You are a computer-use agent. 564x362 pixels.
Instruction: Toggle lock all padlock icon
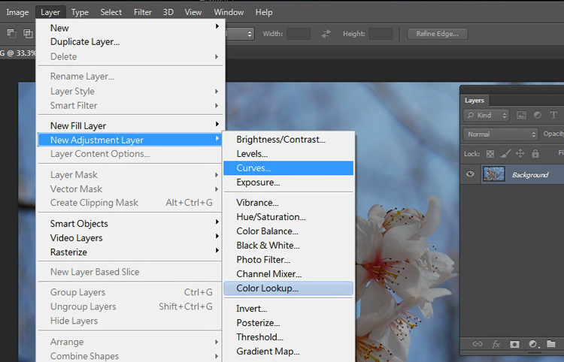pos(535,154)
